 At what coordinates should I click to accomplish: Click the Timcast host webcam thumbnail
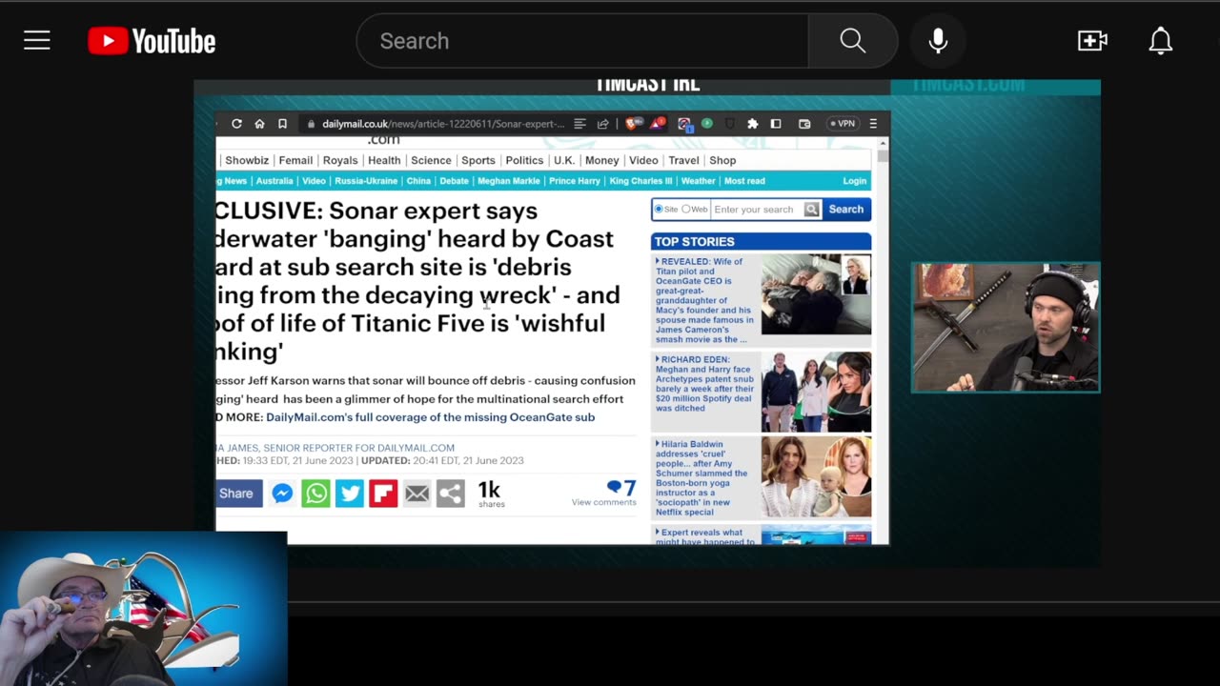1006,328
